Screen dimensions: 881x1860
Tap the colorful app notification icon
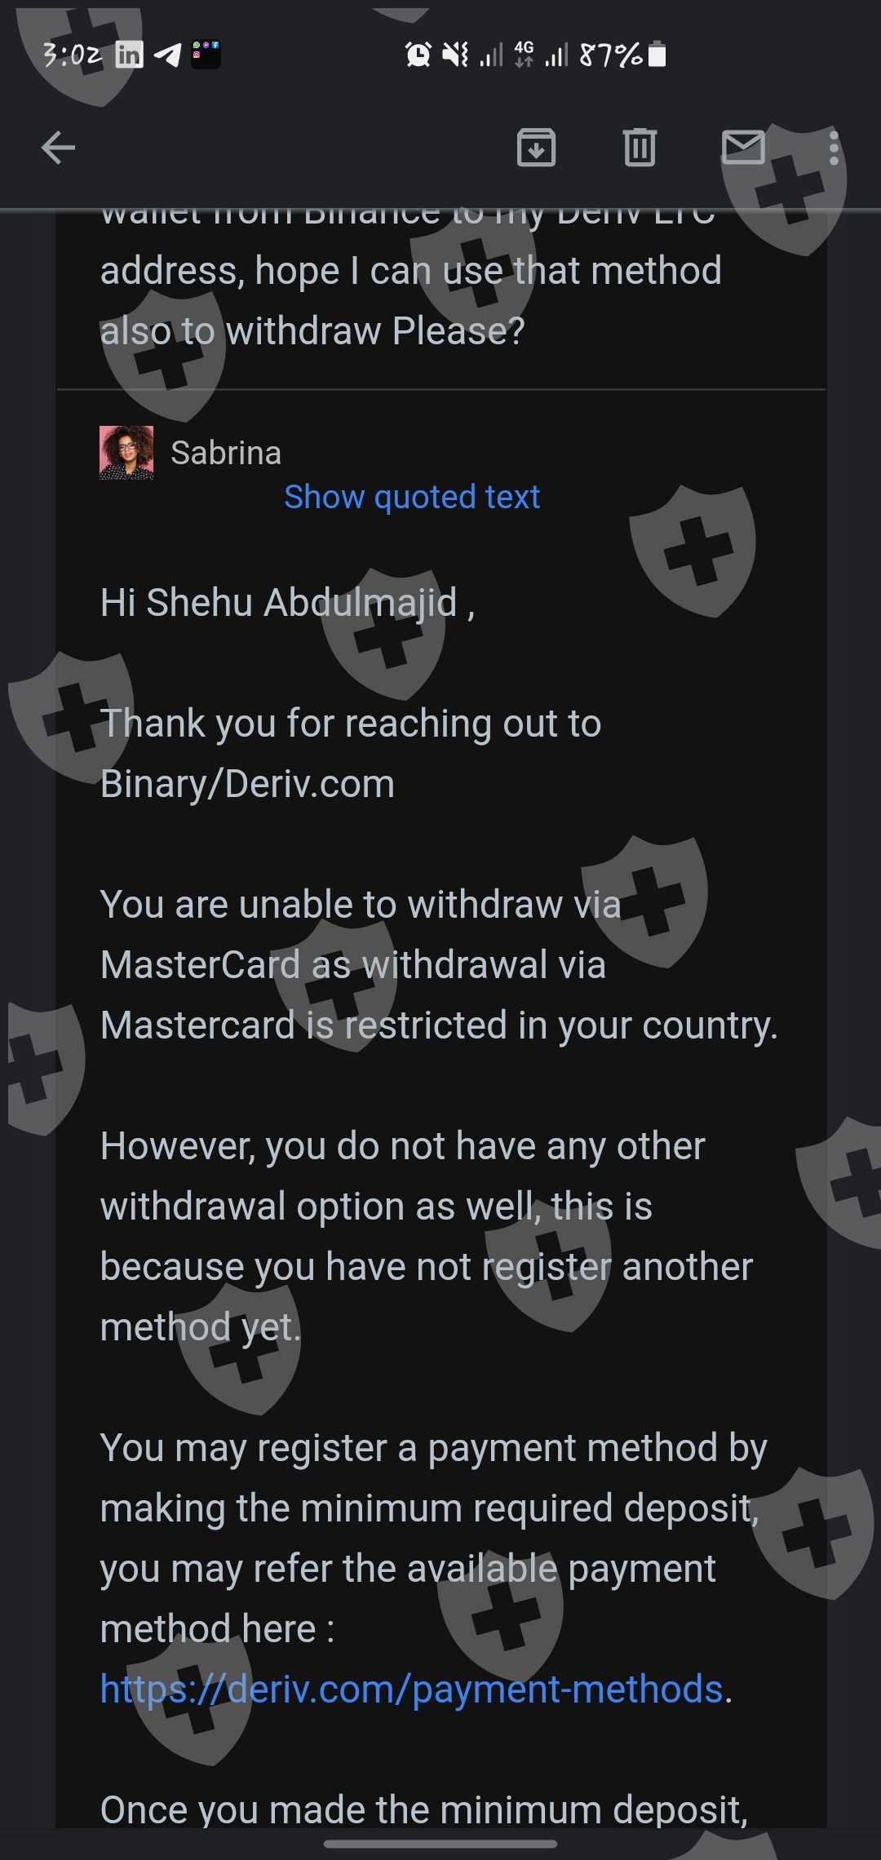pyautogui.click(x=206, y=55)
